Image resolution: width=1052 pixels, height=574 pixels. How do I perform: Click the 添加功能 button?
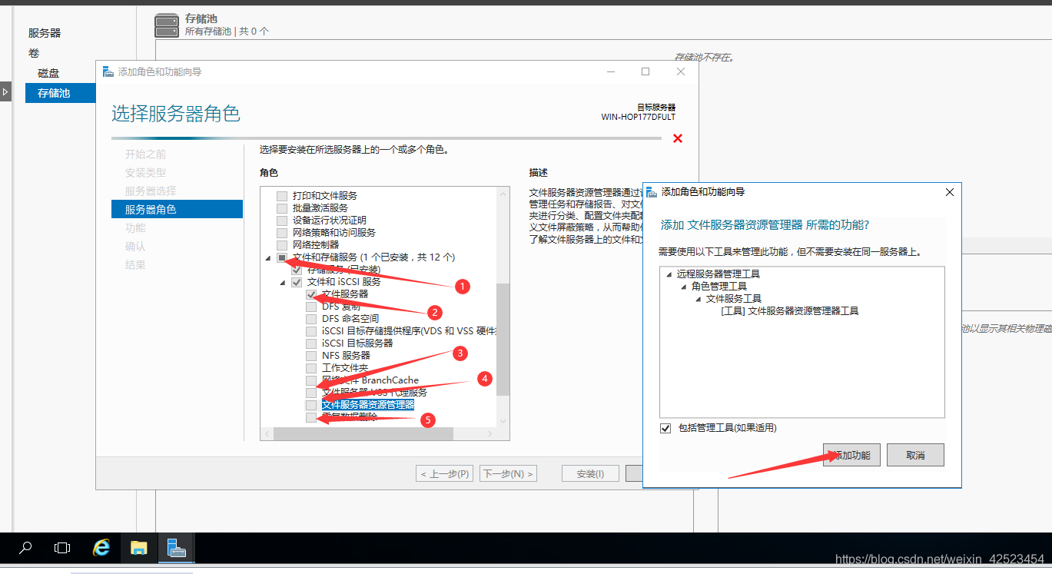pos(851,454)
